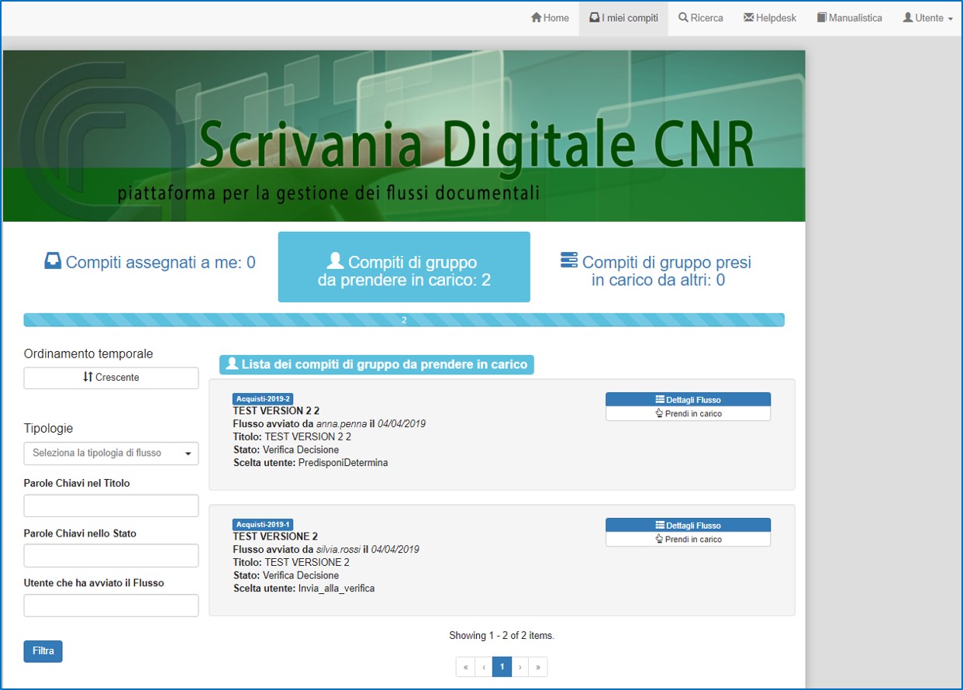
Task: Select Compiti di gruppo presi in carico da altri tab
Action: click(658, 271)
